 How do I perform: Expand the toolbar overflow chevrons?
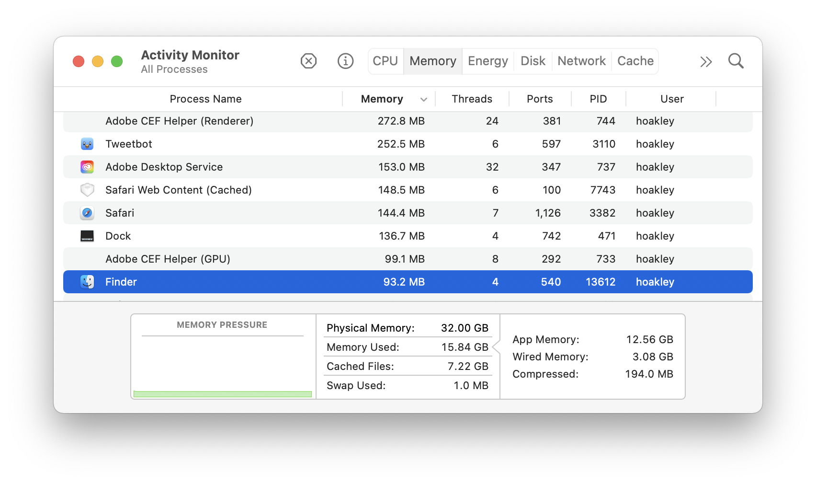coord(706,62)
